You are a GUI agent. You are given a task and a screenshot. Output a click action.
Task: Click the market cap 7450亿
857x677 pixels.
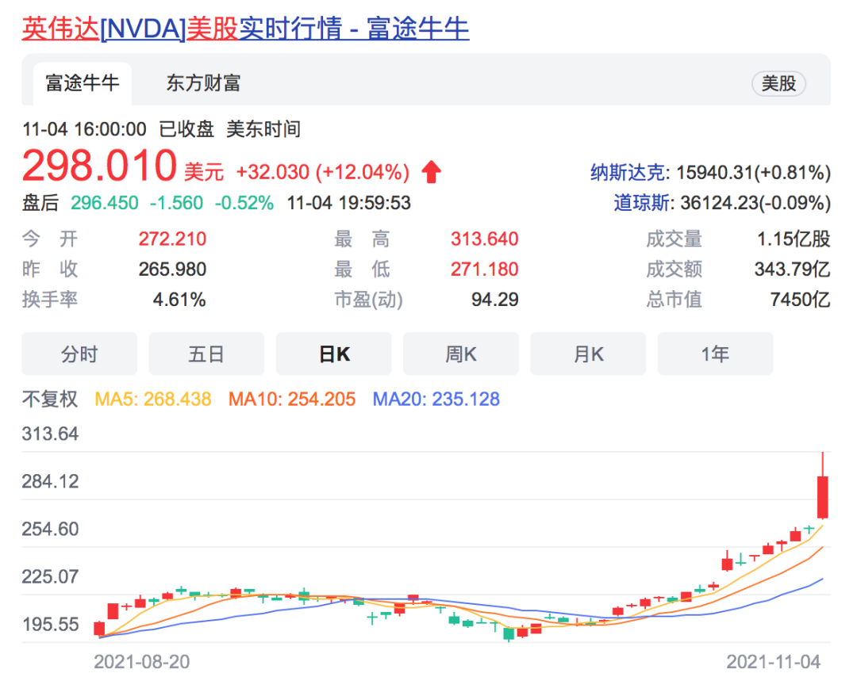[800, 300]
